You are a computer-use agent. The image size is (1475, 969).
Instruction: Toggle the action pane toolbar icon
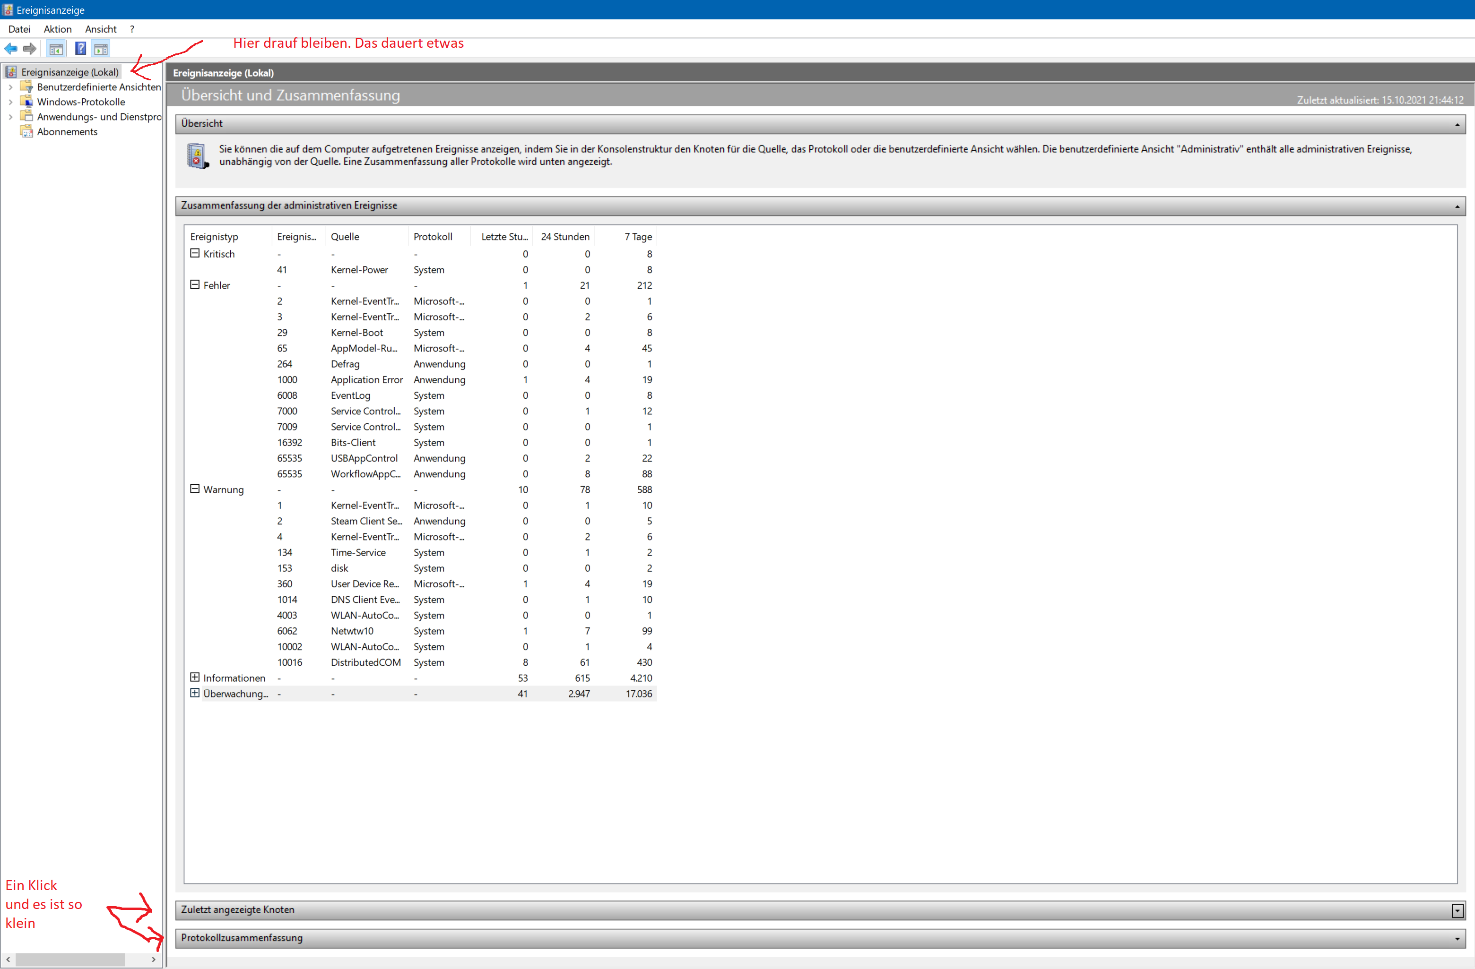click(101, 48)
